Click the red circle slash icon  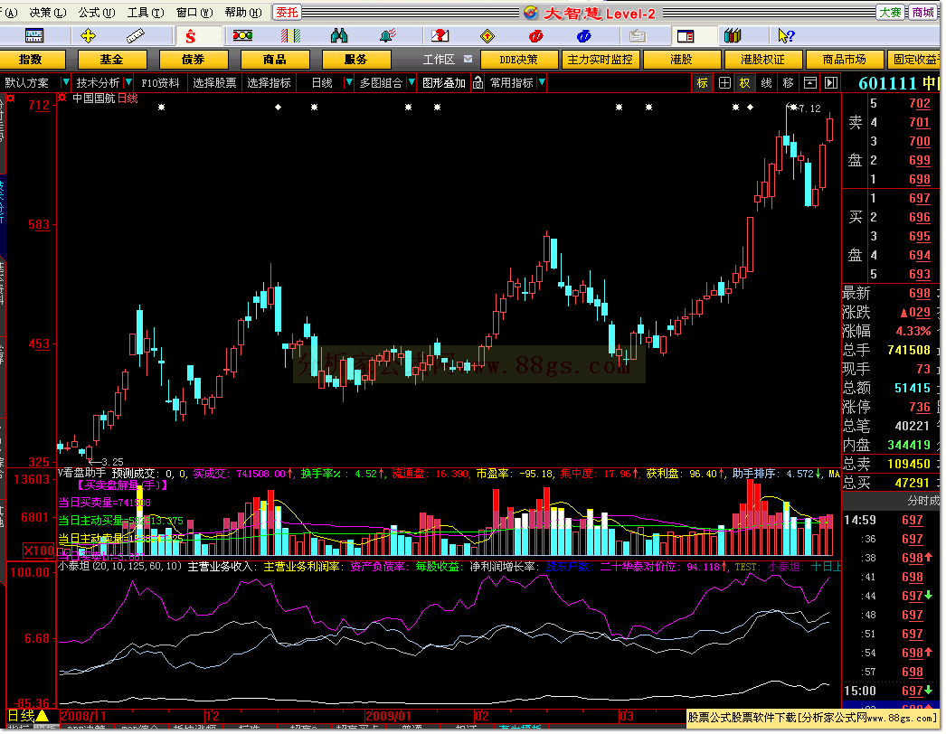(x=535, y=36)
